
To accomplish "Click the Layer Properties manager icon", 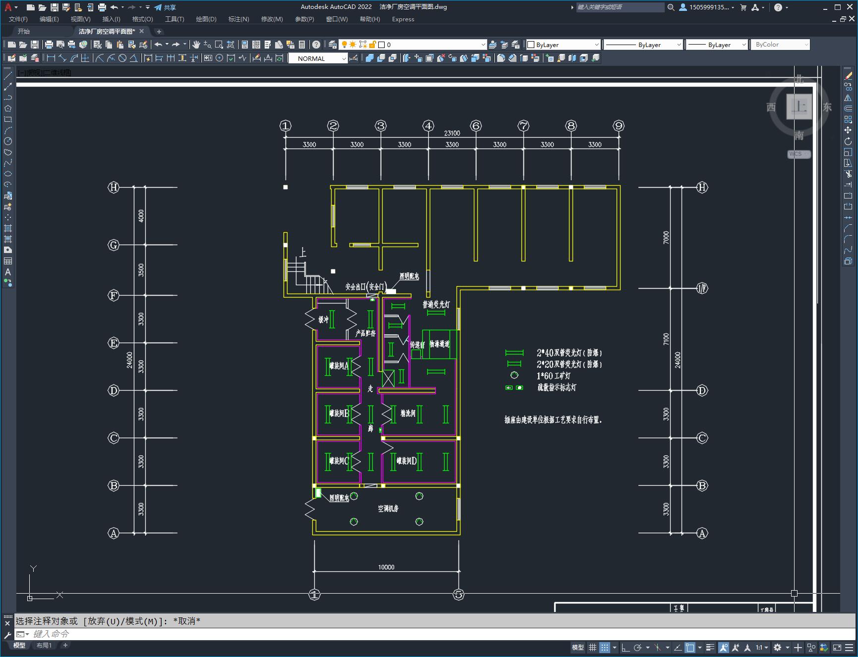I will click(333, 45).
